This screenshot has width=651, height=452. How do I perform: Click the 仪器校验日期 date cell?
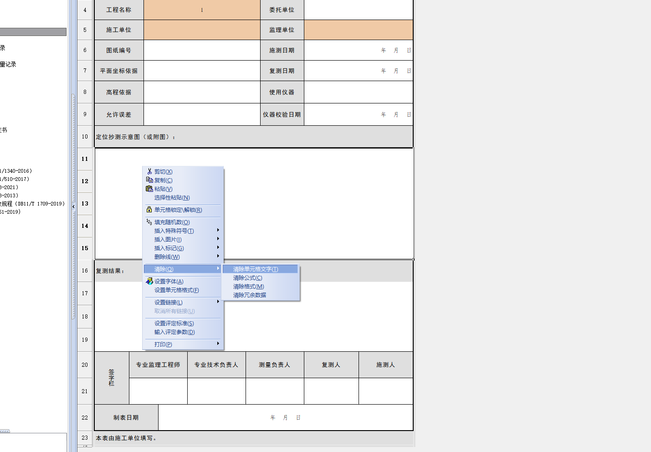tap(359, 114)
